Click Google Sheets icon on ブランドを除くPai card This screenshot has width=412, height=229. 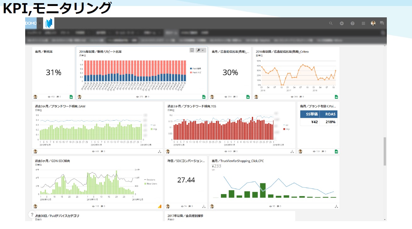click(336, 152)
